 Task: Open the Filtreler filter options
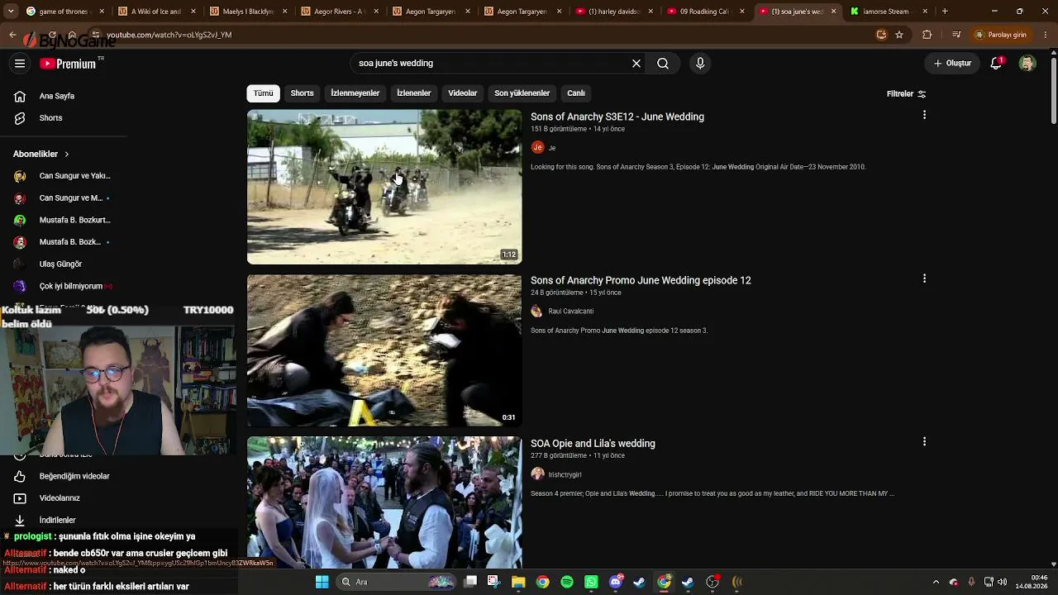[x=906, y=94]
